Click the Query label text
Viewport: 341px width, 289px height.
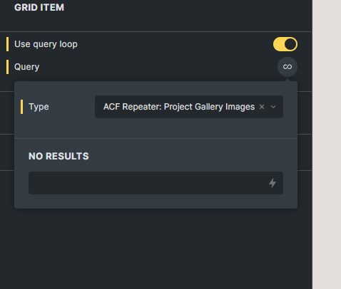pyautogui.click(x=27, y=67)
